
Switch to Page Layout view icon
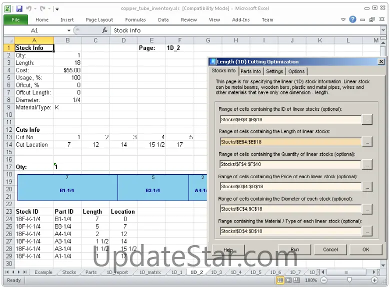click(288, 281)
